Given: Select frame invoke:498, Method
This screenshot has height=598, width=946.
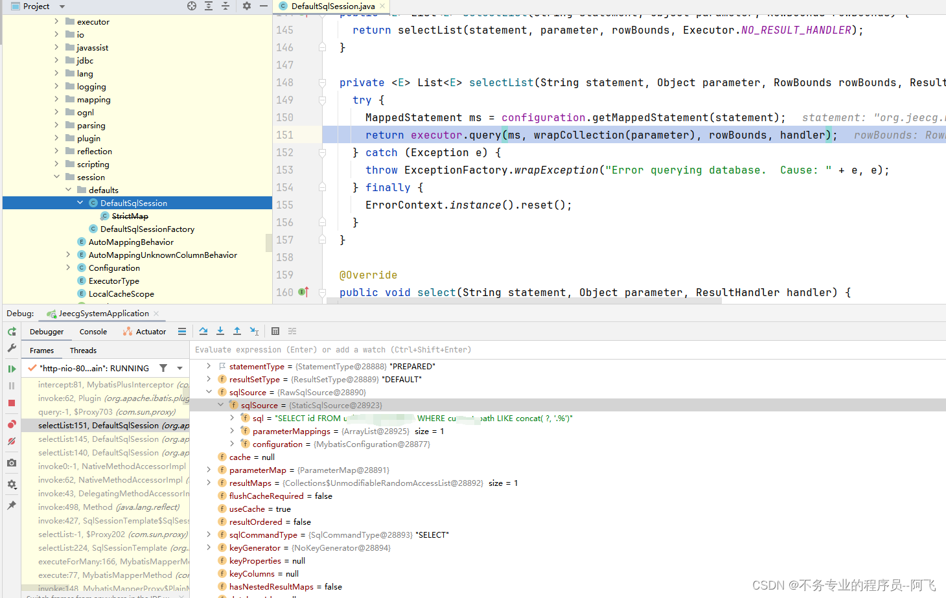Looking at the screenshot, I should [x=107, y=507].
